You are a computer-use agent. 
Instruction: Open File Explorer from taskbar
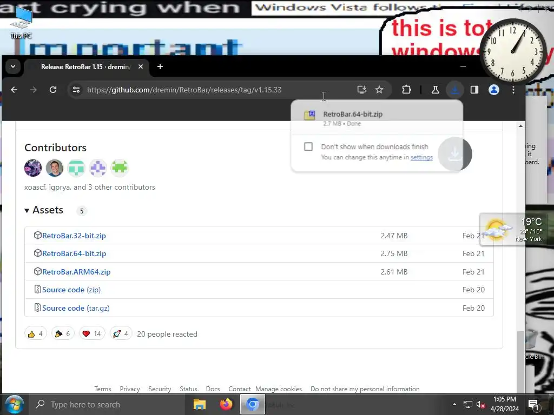coord(200,404)
